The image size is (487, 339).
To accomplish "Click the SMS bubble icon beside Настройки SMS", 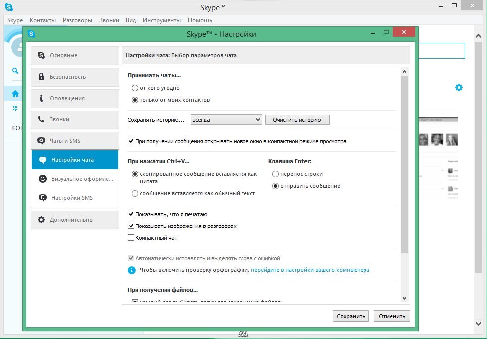I will tap(43, 198).
